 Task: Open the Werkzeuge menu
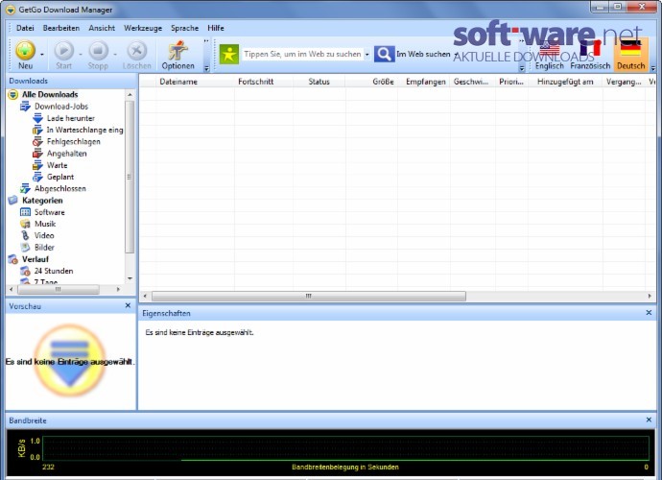pyautogui.click(x=143, y=28)
